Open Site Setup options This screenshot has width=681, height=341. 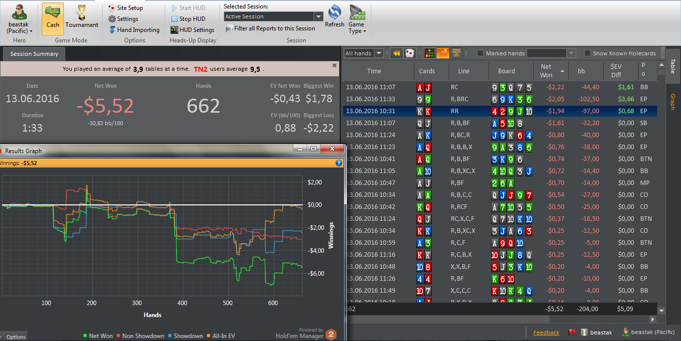(x=126, y=8)
